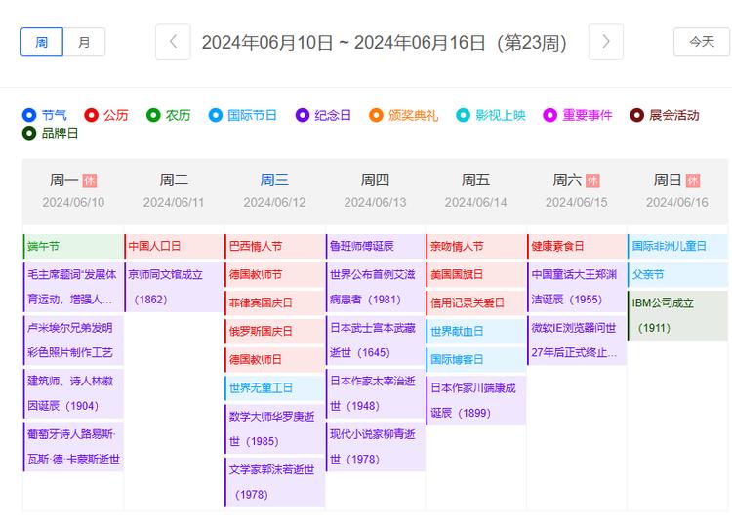Toggle the 节气 category filter
This screenshot has width=732, height=524.
coord(30,115)
